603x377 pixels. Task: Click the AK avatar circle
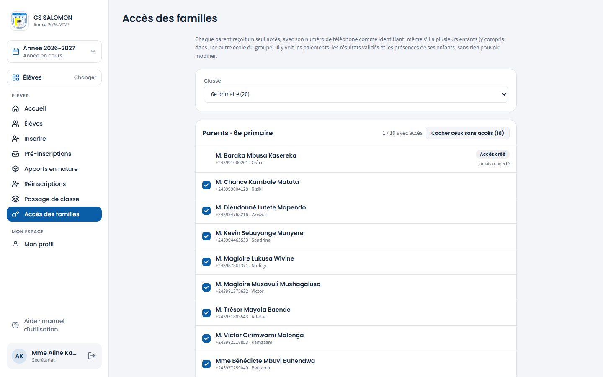[19, 356]
